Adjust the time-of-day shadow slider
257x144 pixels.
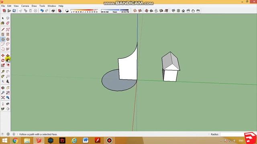(115, 11)
